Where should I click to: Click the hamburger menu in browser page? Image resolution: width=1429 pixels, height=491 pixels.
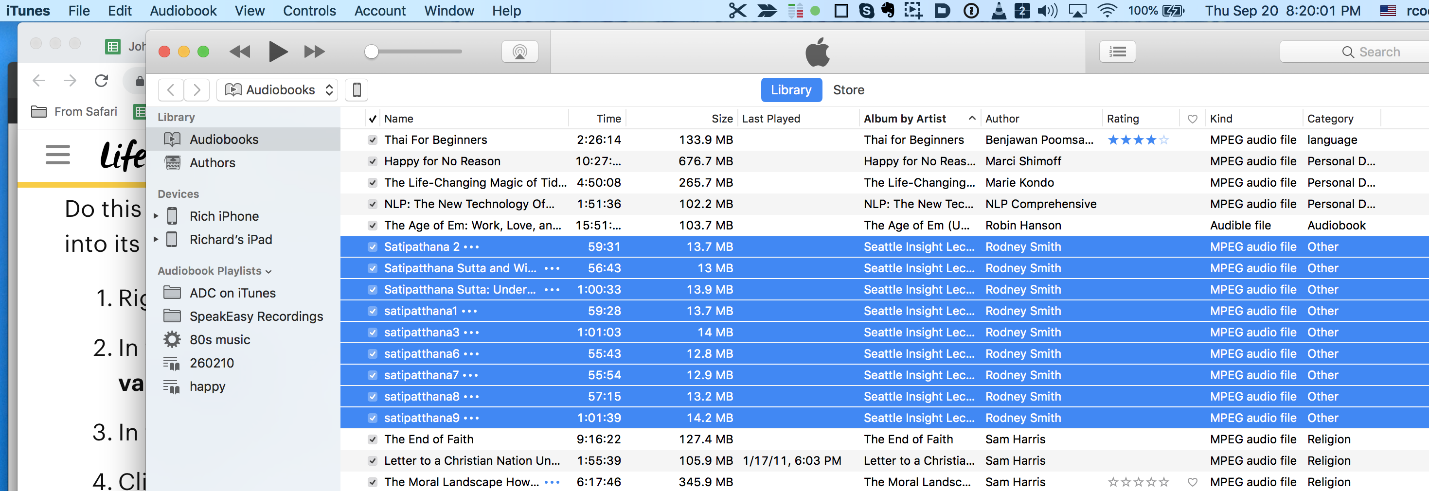[x=58, y=155]
